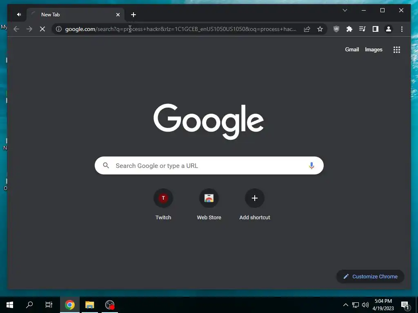
Task: Show hidden system tray icons
Action: click(345, 305)
